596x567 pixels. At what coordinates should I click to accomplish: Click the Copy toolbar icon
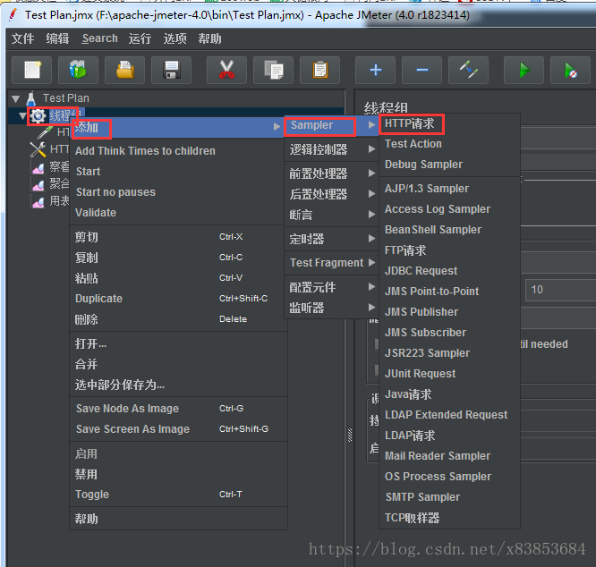click(273, 70)
